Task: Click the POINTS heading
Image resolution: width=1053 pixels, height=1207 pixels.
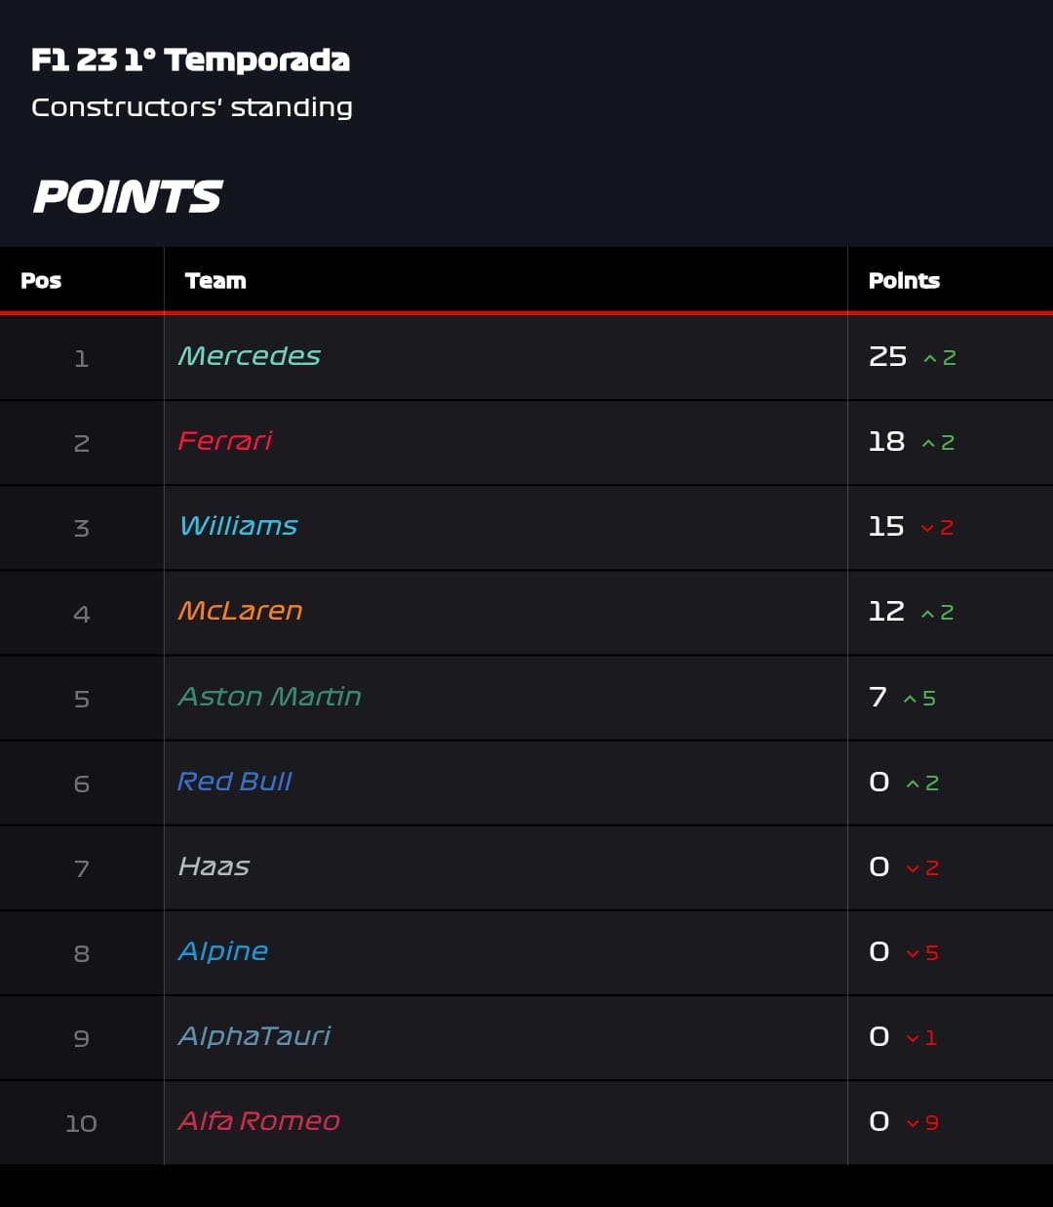Action: [128, 197]
